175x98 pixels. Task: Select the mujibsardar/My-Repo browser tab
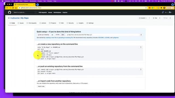pos(25,5)
